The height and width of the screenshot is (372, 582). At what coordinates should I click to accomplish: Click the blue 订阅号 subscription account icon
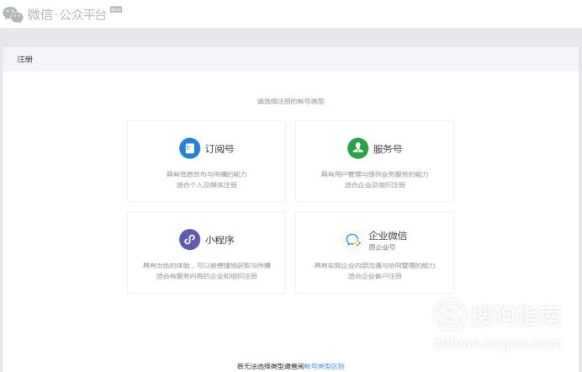pyautogui.click(x=190, y=148)
